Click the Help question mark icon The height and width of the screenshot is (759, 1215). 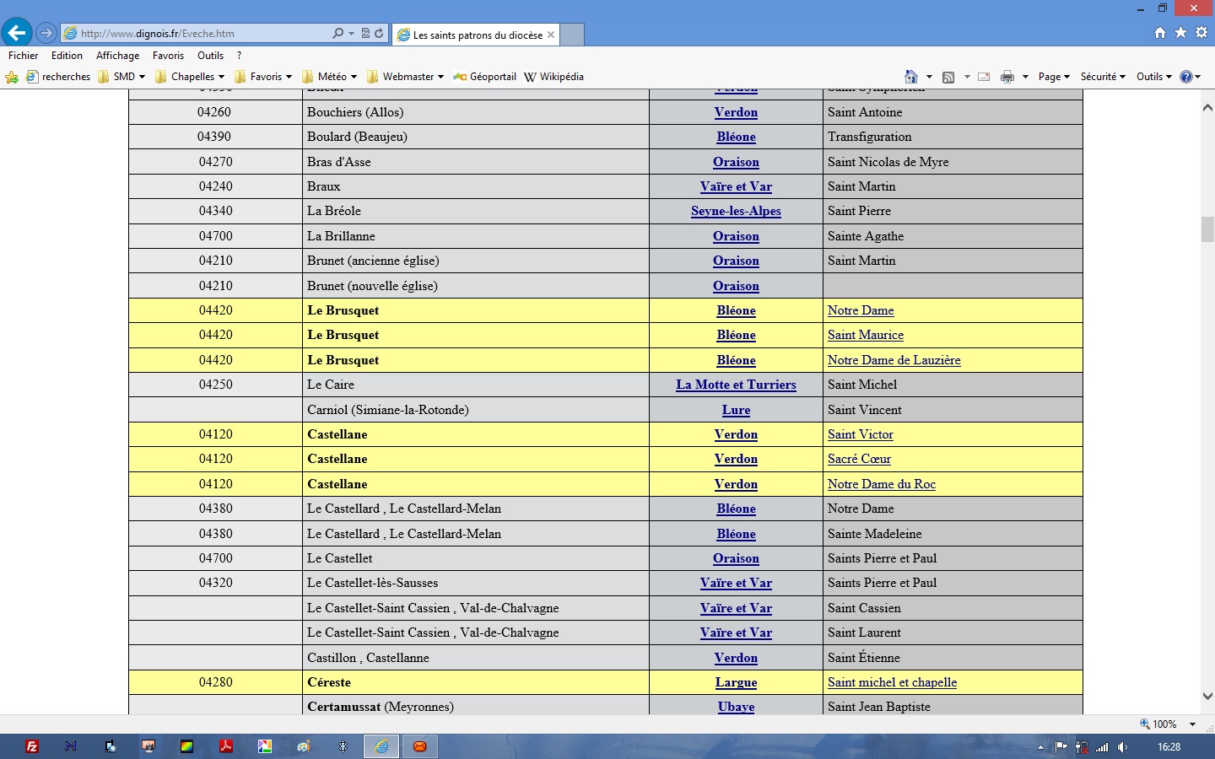(1185, 77)
